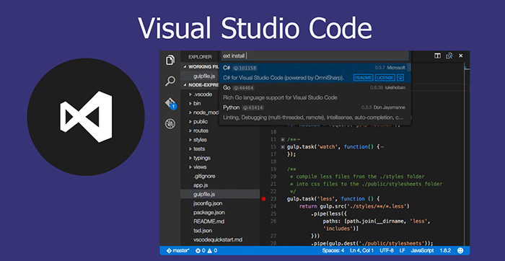Click the open changes icon beside split editor

pyautogui.click(x=449, y=56)
